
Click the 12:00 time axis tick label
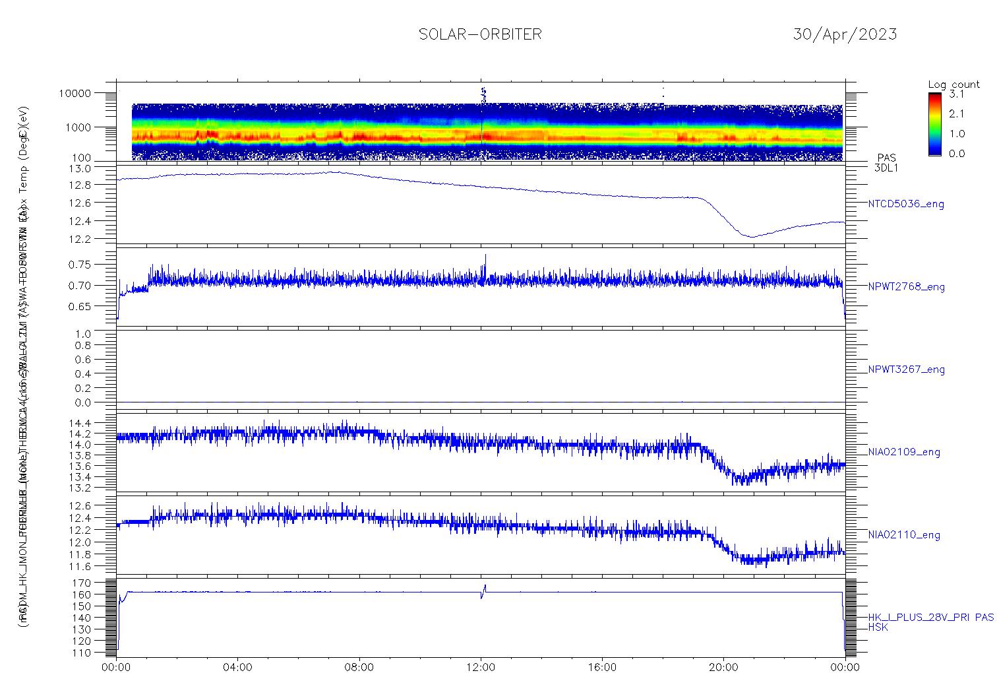pos(481,666)
